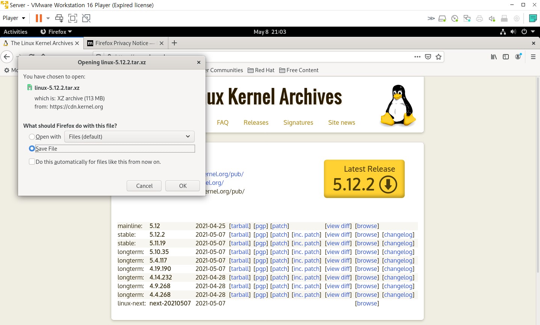Image resolution: width=540 pixels, height=325 pixels.
Task: Open the VMware green notes icon
Action: click(x=533, y=18)
